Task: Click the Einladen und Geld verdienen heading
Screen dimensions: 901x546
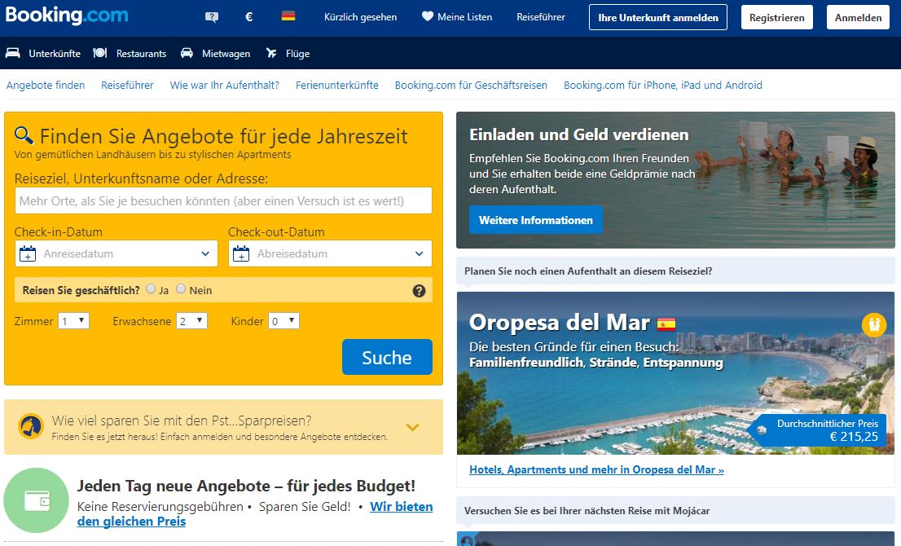Action: click(579, 134)
